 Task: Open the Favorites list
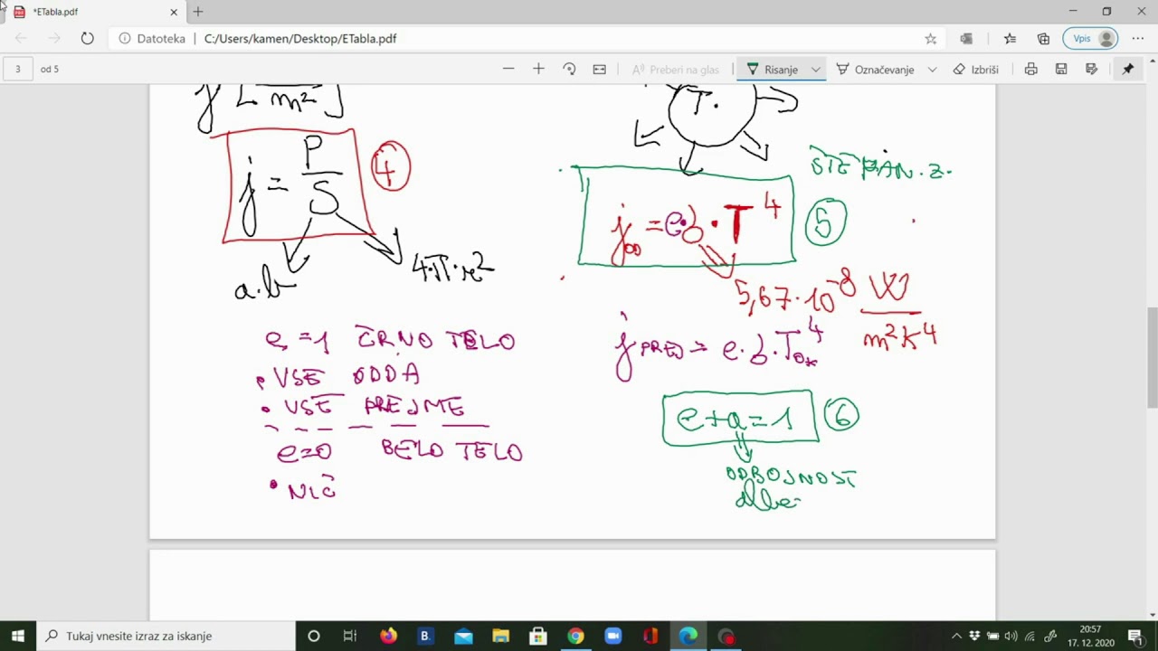click(x=1011, y=39)
